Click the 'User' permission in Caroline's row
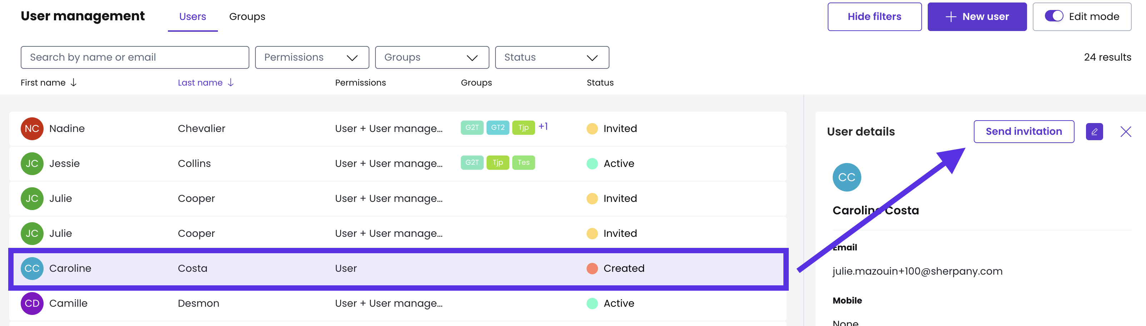Viewport: 1146px width, 326px height. (346, 268)
